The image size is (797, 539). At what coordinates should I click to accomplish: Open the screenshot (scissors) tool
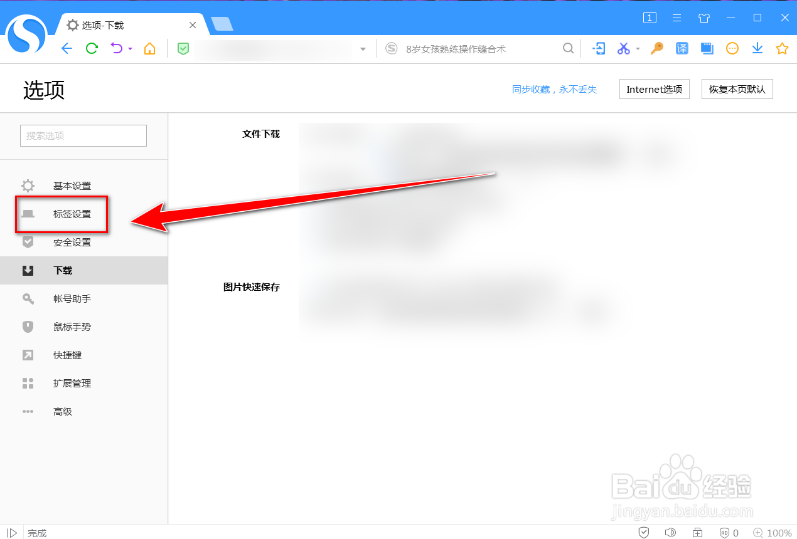(623, 48)
